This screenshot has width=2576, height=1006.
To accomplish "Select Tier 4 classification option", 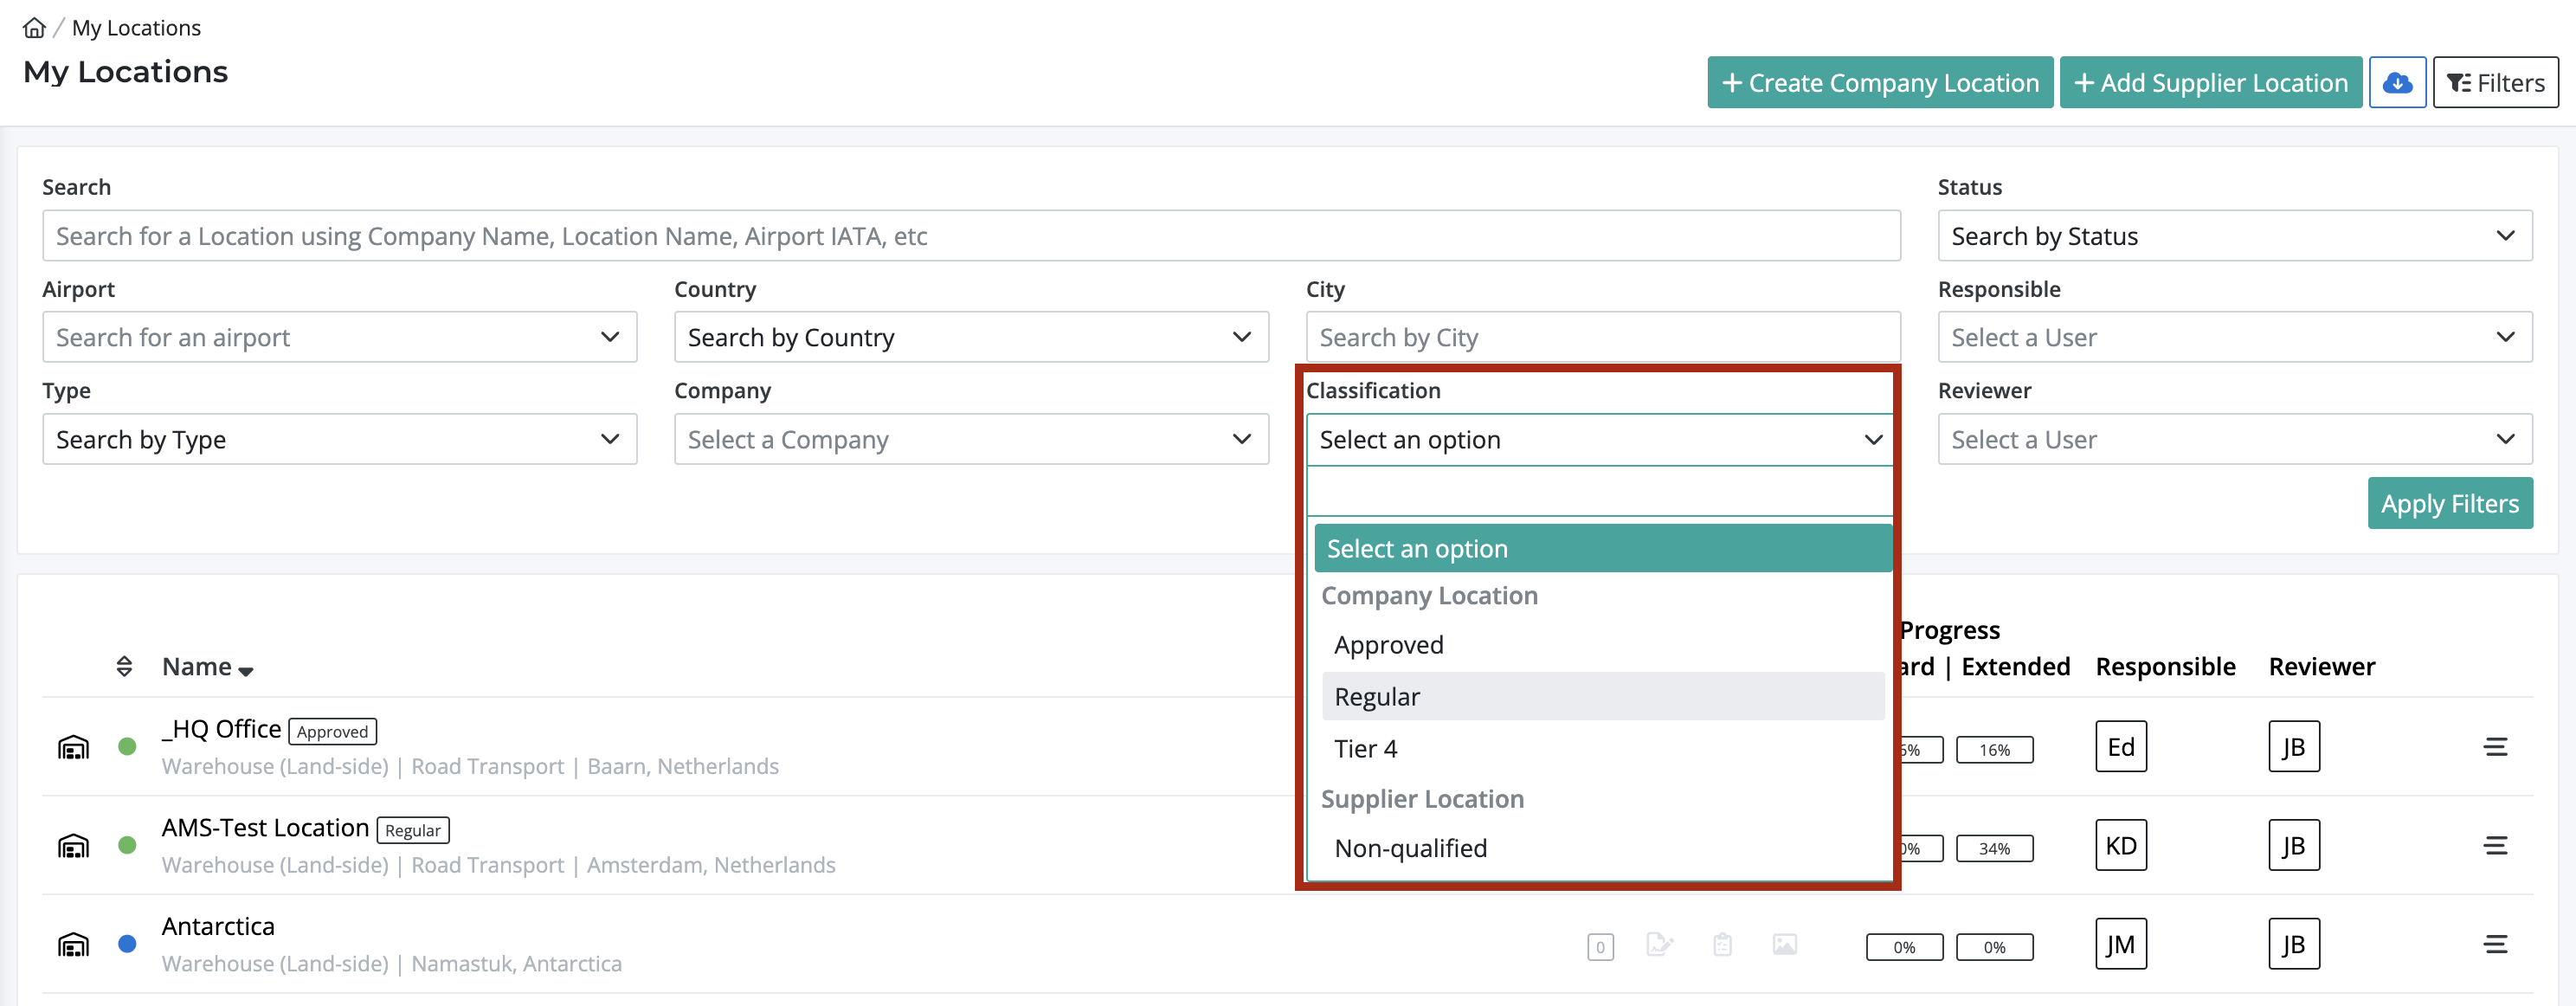I will 1603,749.
